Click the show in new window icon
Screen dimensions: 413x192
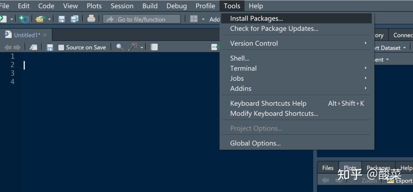(x=33, y=47)
